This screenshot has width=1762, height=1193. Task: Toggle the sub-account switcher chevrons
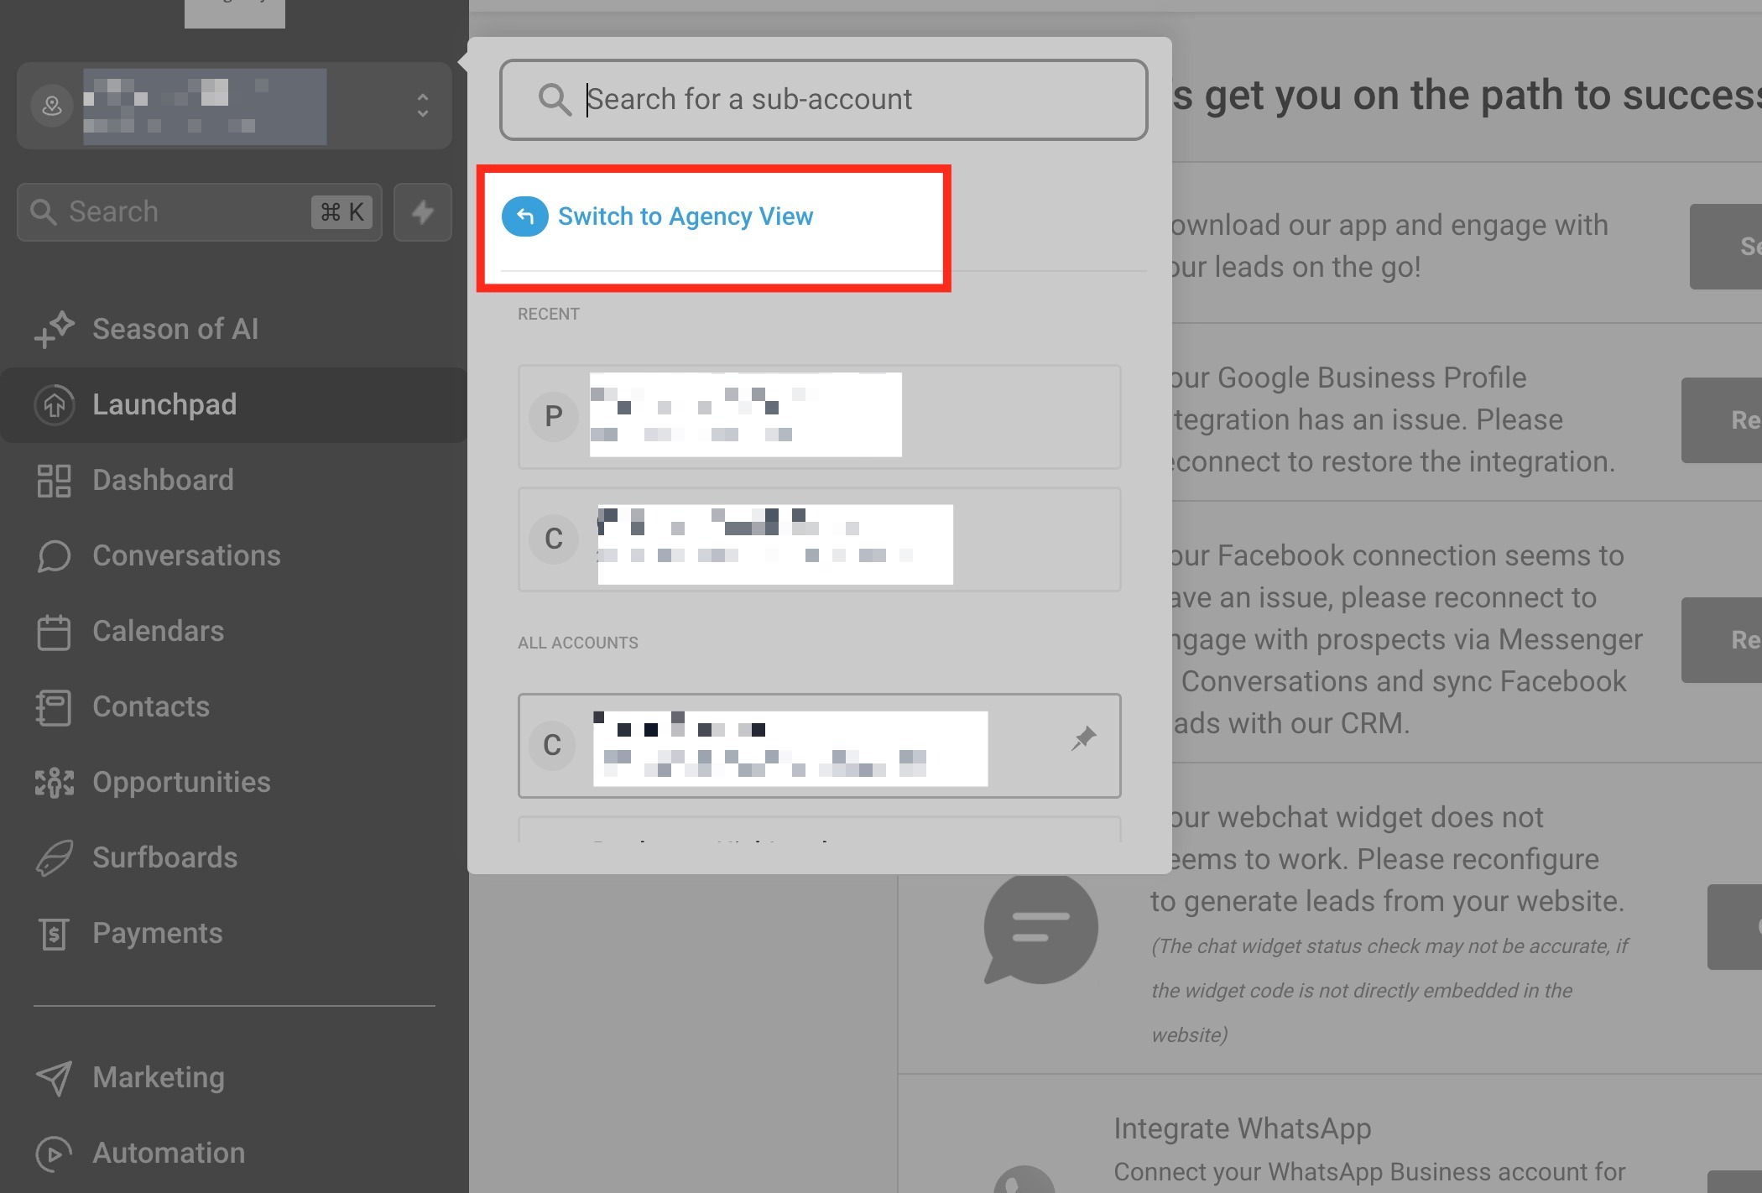(x=423, y=106)
